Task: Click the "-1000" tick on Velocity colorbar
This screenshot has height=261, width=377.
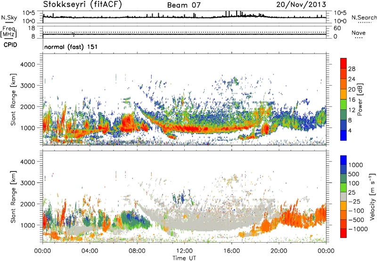Action: point(358,229)
